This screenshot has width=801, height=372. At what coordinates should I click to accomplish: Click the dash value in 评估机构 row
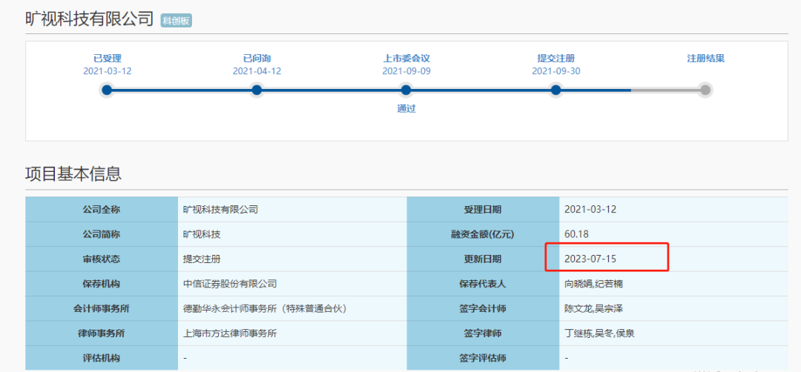tap(185, 358)
